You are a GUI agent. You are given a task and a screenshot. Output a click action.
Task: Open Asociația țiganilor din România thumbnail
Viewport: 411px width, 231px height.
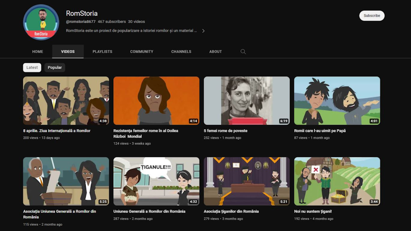247,181
